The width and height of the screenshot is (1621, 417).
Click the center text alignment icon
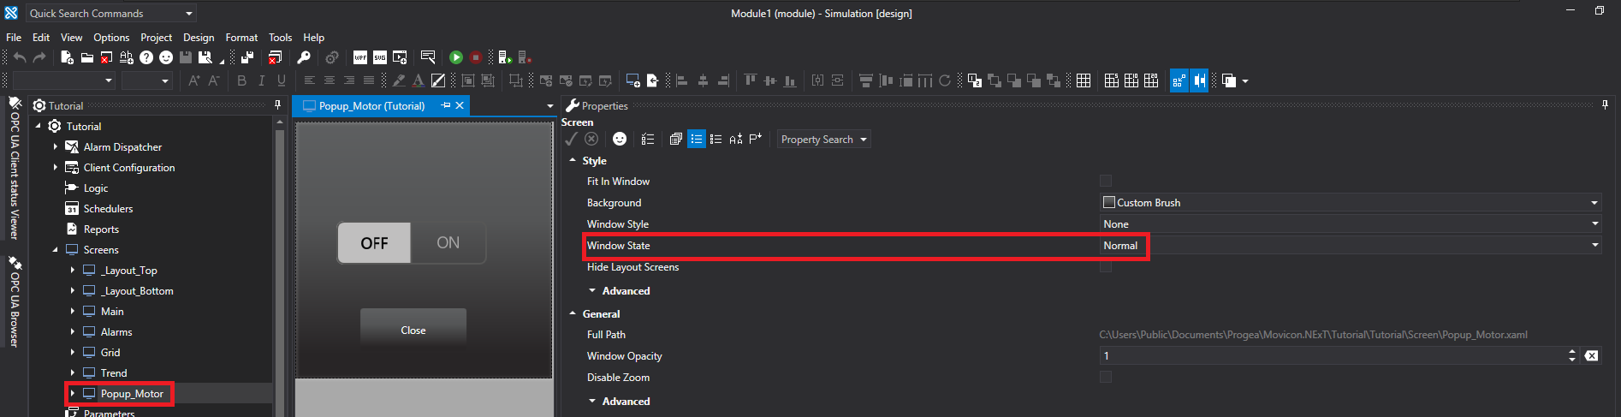tap(329, 80)
